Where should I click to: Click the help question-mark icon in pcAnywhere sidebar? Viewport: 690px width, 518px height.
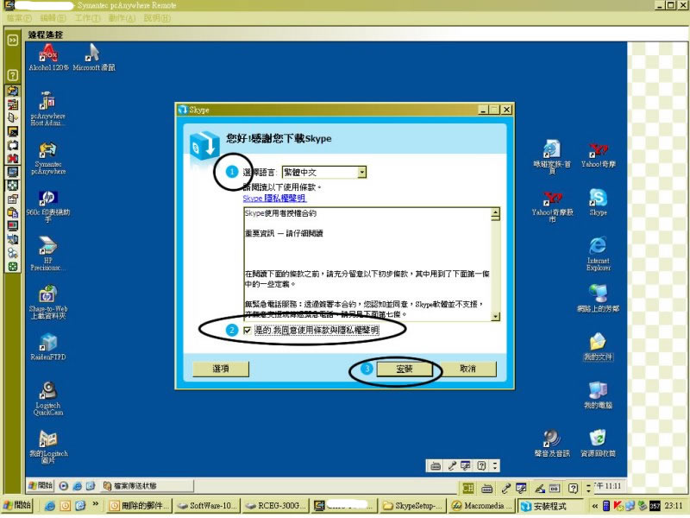click(13, 75)
